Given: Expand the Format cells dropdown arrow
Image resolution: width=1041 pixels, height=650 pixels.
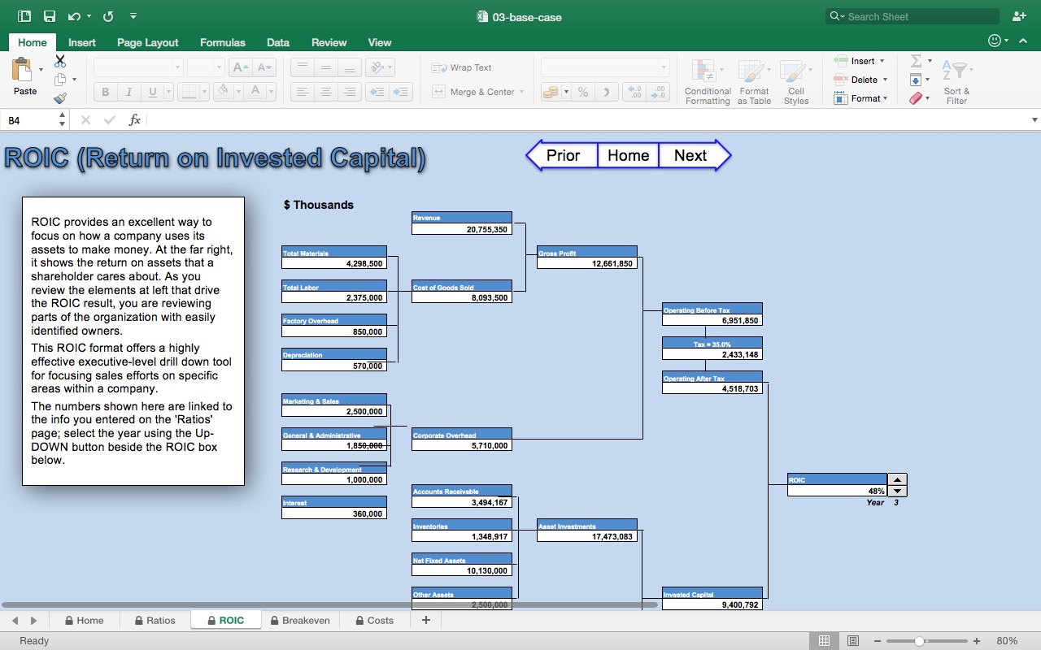Looking at the screenshot, I should click(885, 98).
